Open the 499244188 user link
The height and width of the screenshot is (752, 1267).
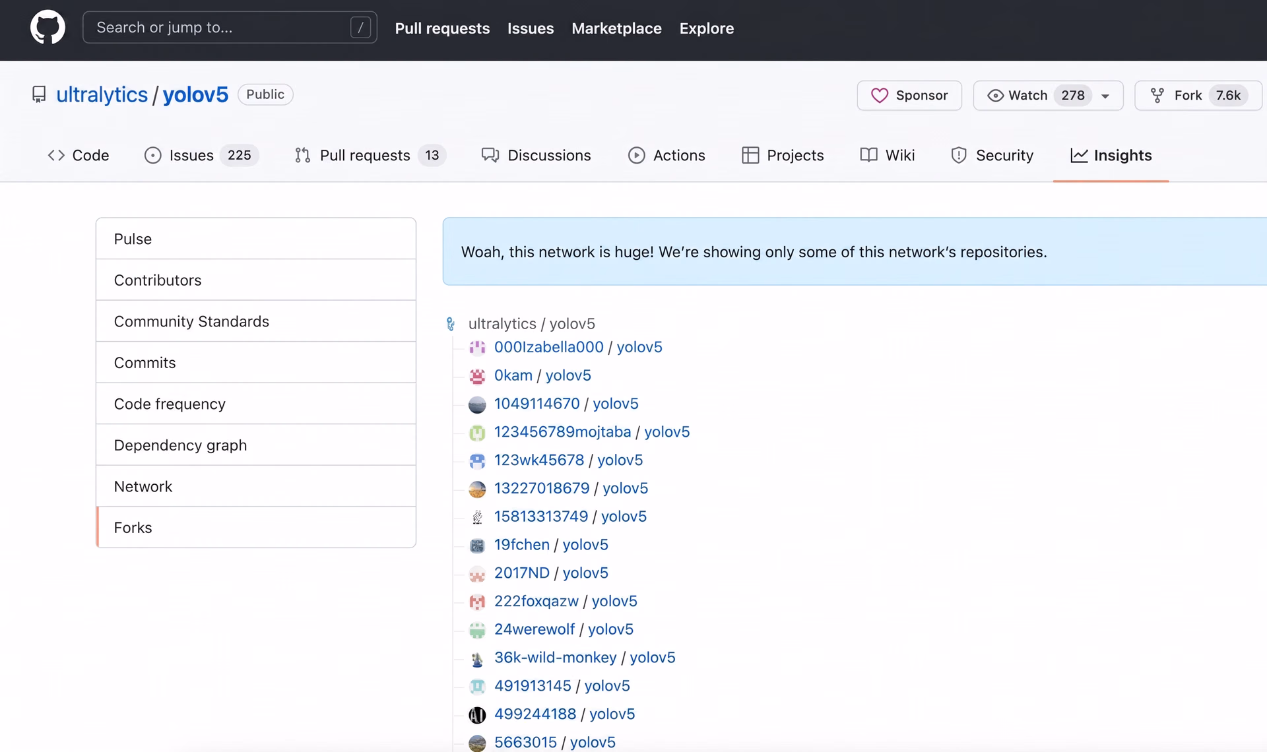tap(535, 714)
